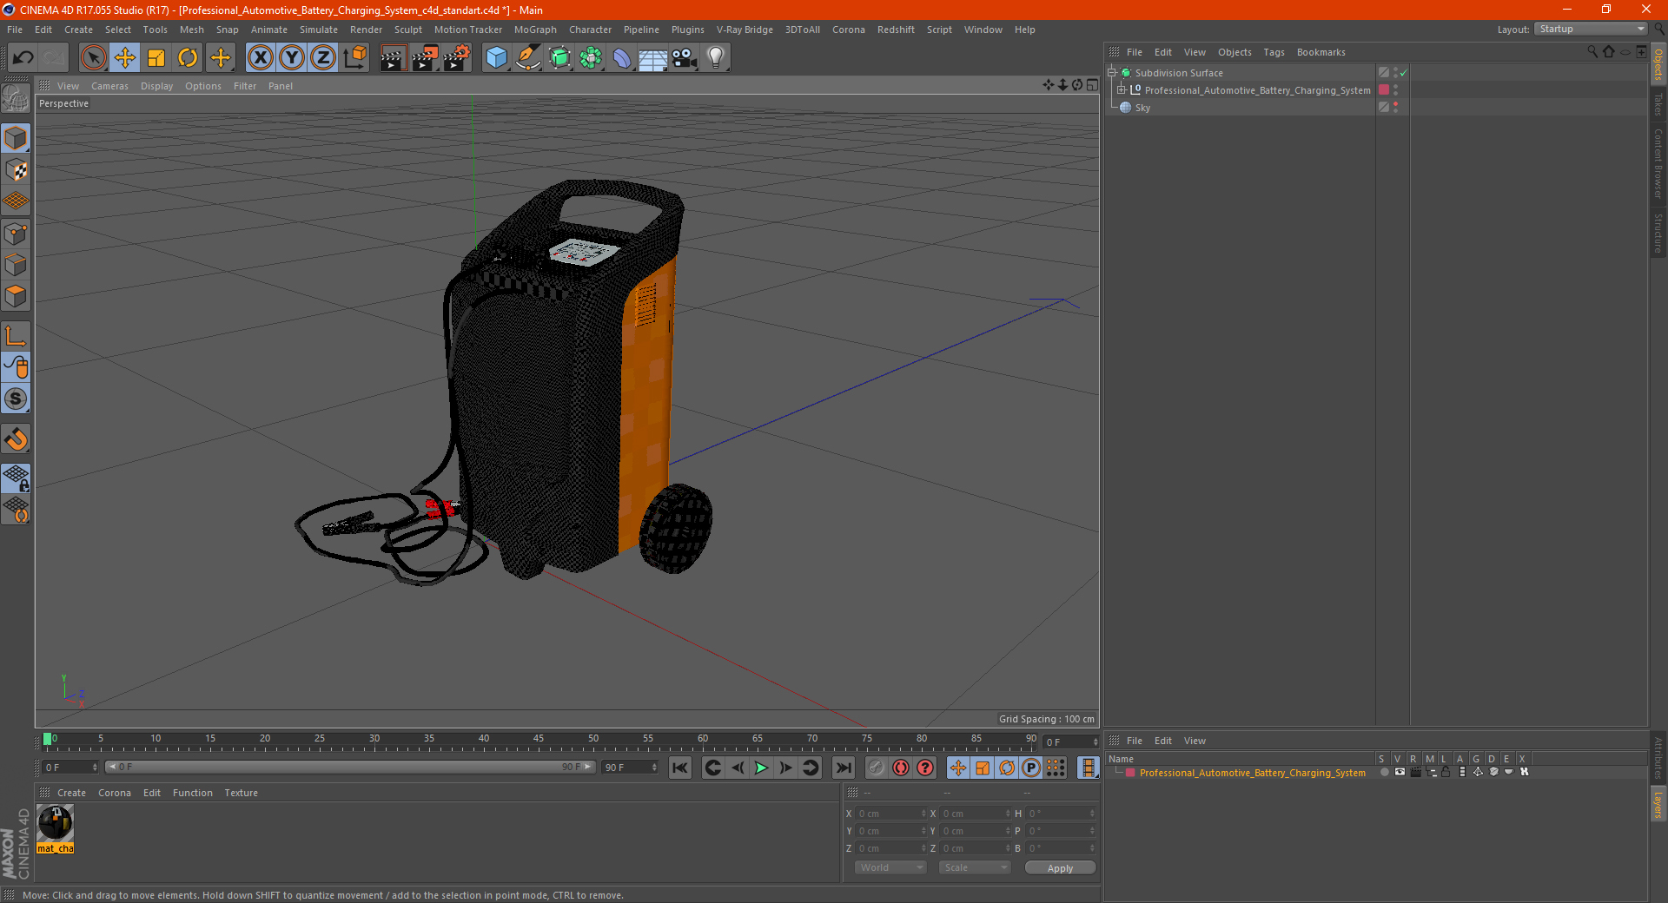Click the Coordinate System icon
Viewport: 1668px width, 903px height.
pos(354,58)
